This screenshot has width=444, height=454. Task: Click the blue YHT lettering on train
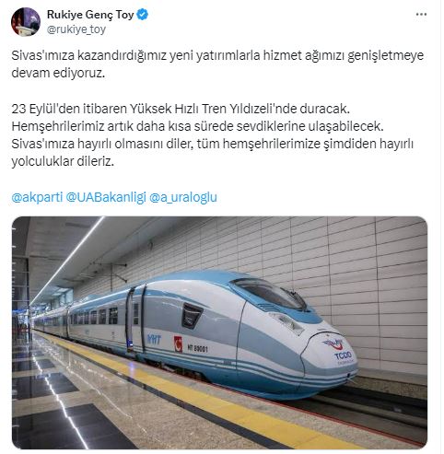pos(154,339)
